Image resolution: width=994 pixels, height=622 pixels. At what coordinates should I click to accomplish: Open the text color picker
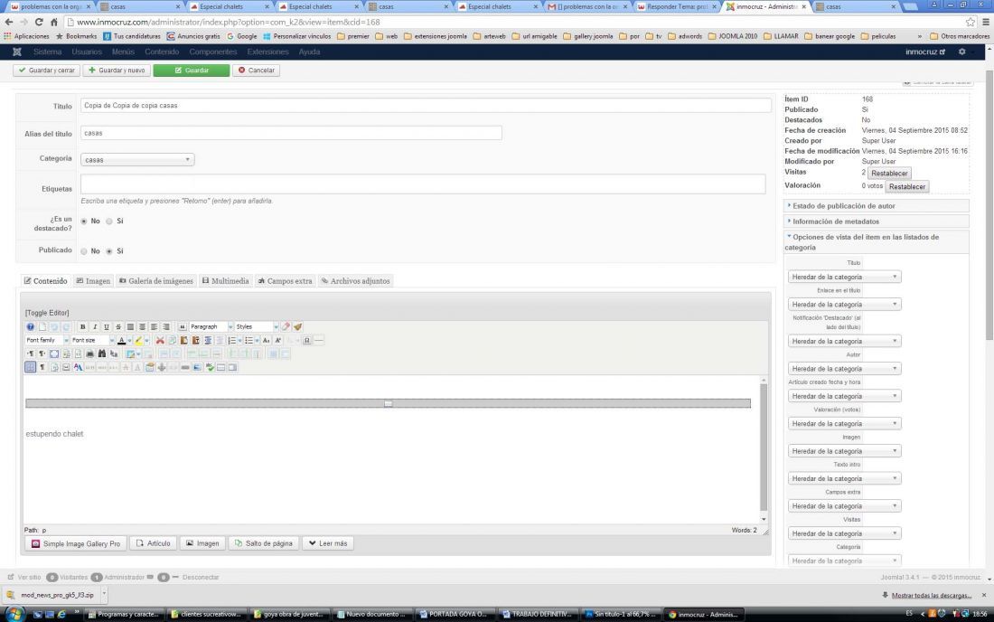tap(122, 341)
